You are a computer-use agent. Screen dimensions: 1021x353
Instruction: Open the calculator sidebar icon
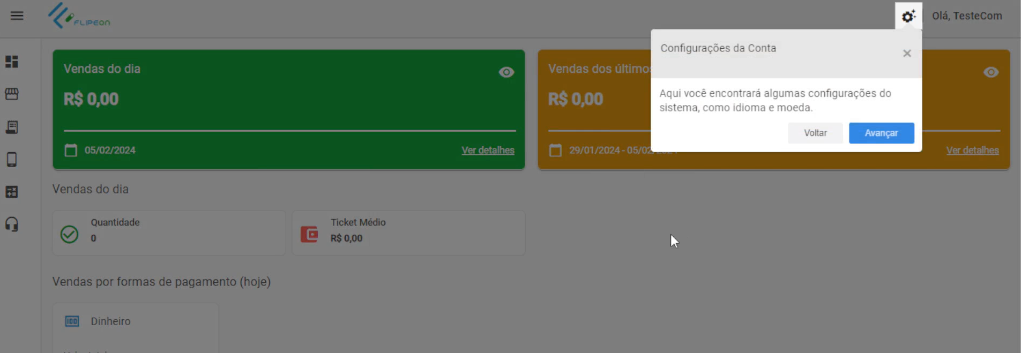pos(12,192)
